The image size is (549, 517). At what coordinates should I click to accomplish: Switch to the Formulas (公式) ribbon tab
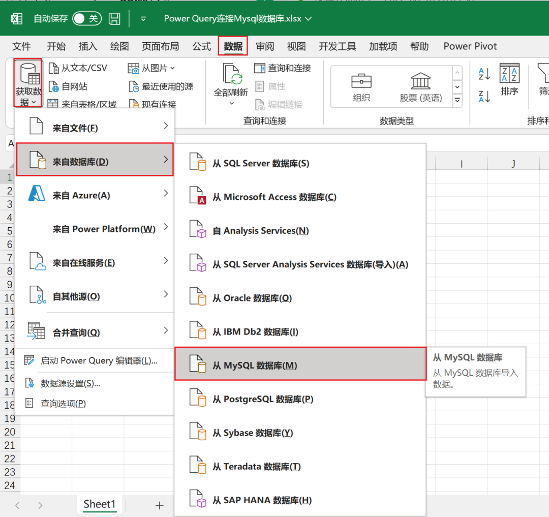(202, 46)
